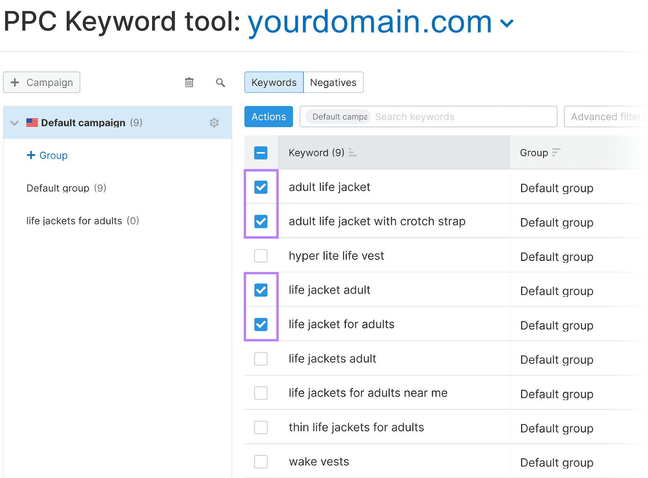Switch to the Negatives tab
The image size is (648, 478).
(333, 82)
